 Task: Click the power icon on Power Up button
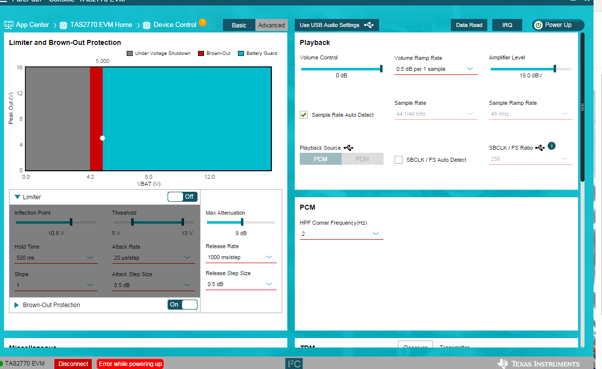pos(538,25)
